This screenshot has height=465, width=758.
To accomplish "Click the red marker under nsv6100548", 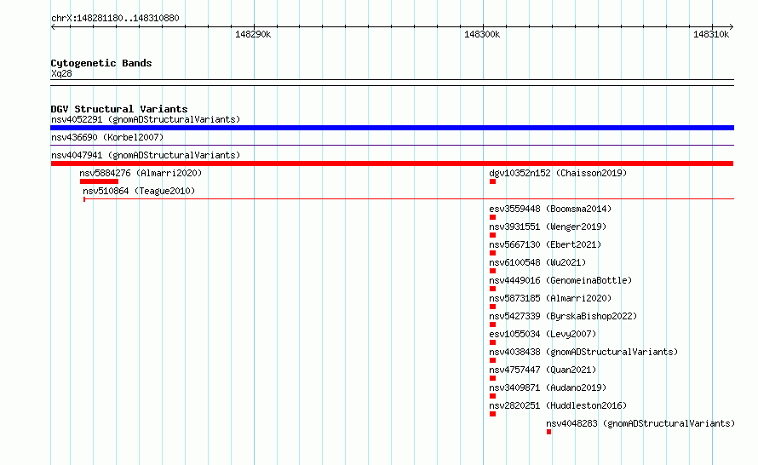I will coord(492,271).
